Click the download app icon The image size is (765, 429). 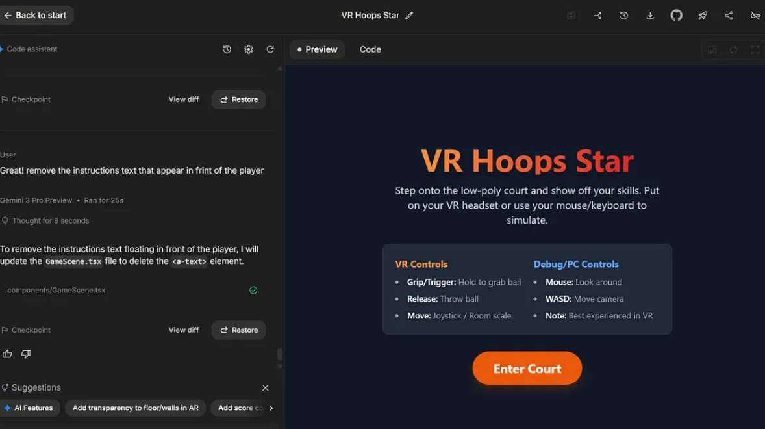coord(650,16)
